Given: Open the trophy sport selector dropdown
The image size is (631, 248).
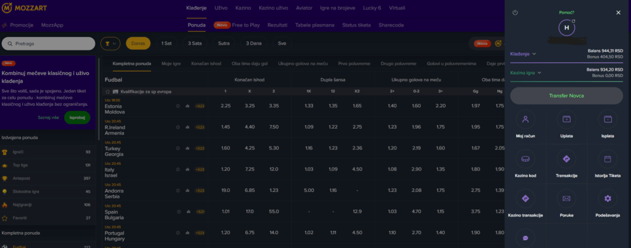Looking at the screenshot, I should coord(110,44).
